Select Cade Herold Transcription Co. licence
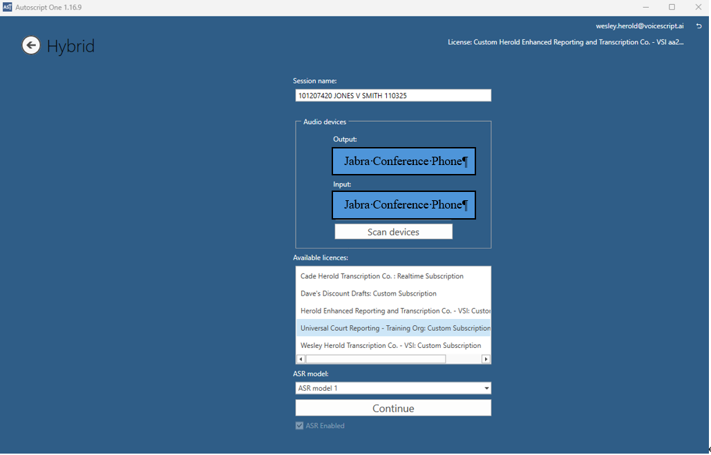711x455 pixels. coord(382,276)
